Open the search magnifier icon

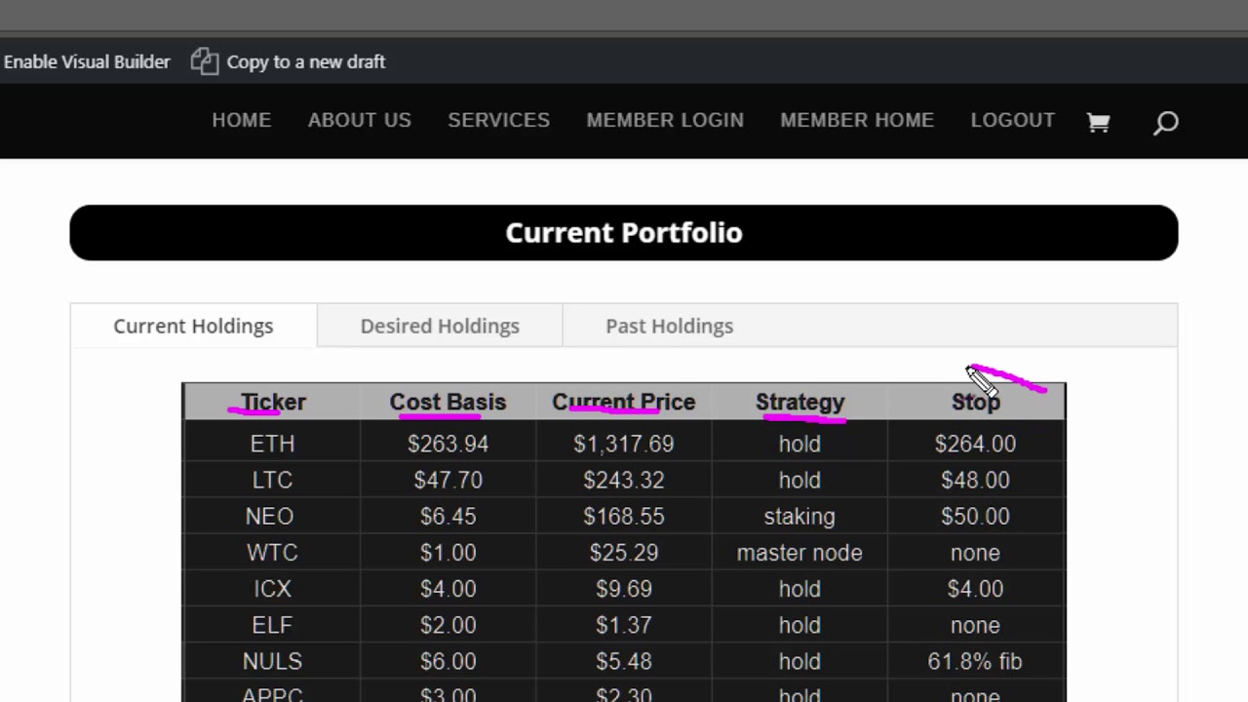coord(1166,123)
